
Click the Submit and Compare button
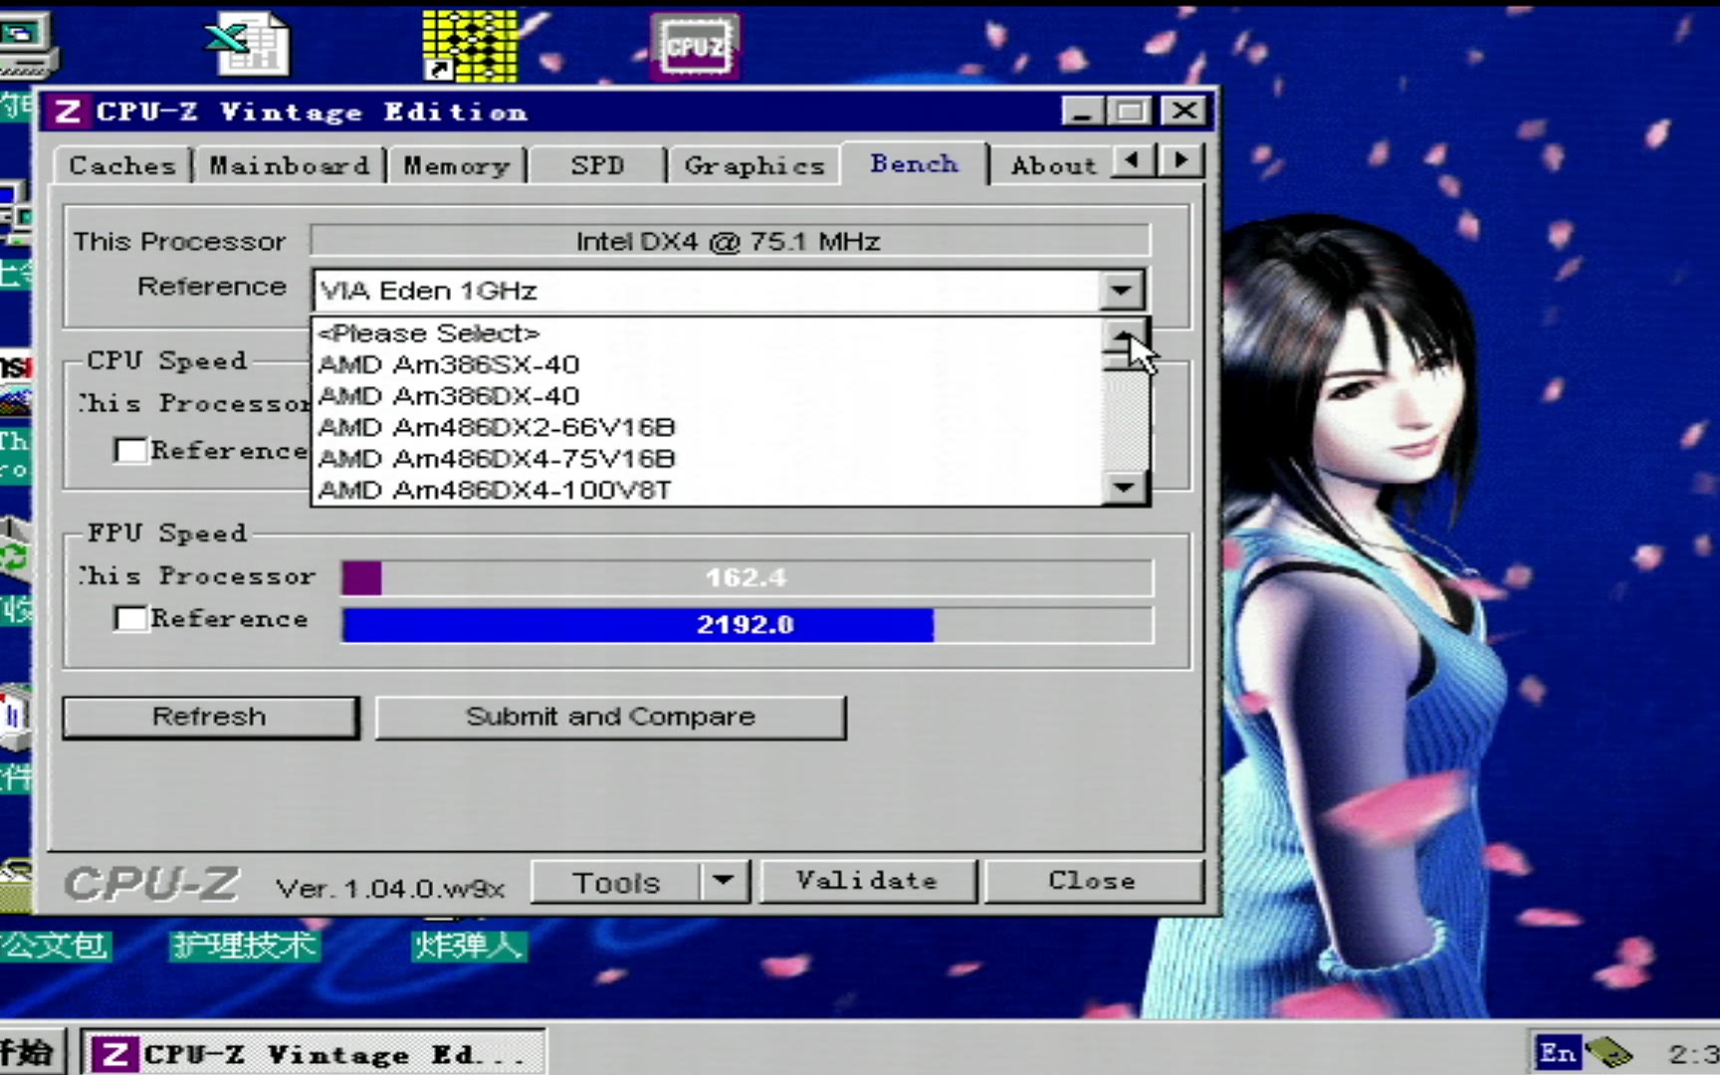[x=610, y=718]
